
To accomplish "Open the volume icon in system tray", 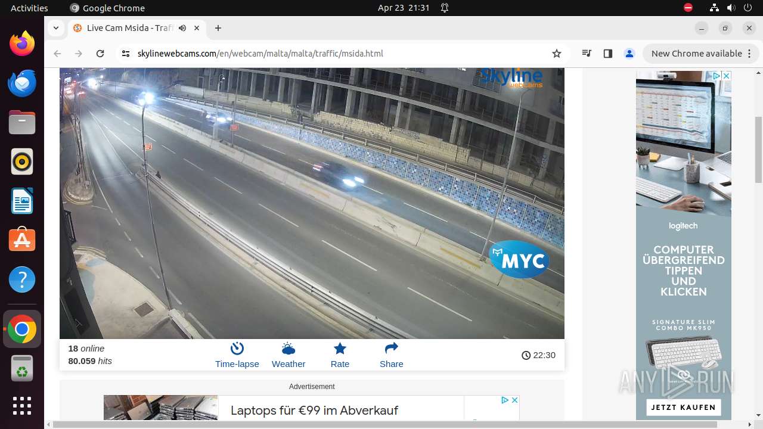I will point(731,8).
